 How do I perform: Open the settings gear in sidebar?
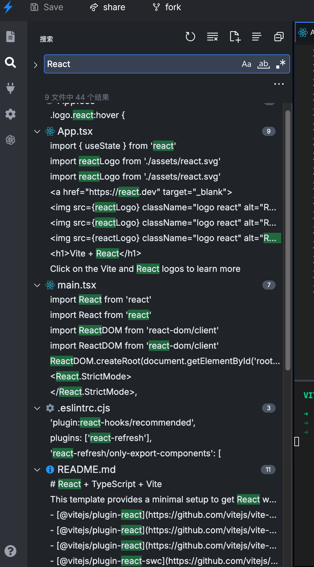click(10, 114)
